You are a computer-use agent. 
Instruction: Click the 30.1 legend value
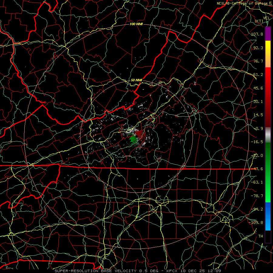pyautogui.click(x=258, y=102)
